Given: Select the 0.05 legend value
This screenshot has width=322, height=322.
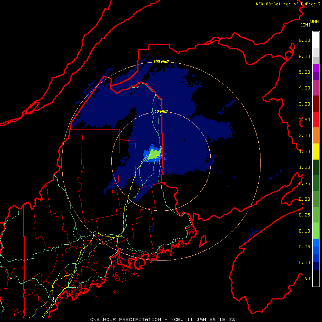Looking at the screenshot, I should click(304, 247).
